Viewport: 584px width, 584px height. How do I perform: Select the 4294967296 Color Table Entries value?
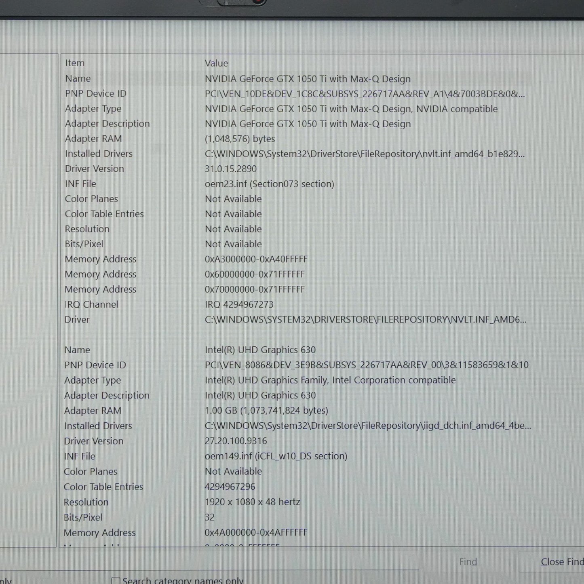point(230,487)
